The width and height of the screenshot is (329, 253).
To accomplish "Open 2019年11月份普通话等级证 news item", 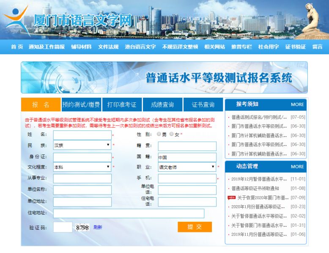I will 259,234.
